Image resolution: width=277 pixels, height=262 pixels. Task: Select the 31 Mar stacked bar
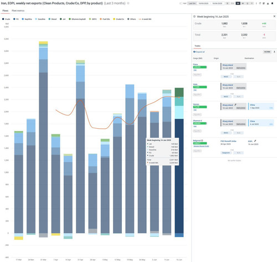pyautogui.click(x=43, y=139)
